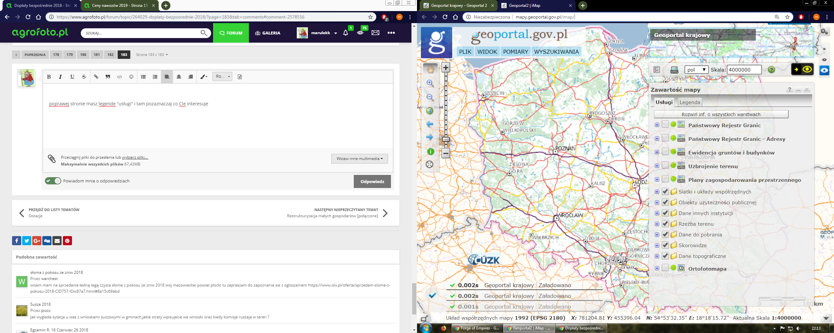Open 'Strona 183 z 183' page dropdown
The height and width of the screenshot is (333, 834).
[x=152, y=55]
